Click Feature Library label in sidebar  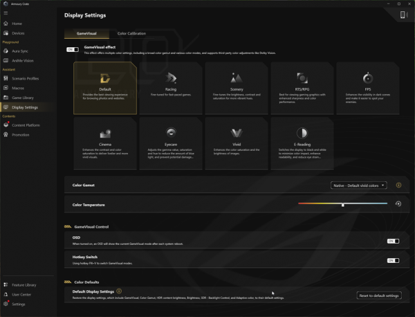click(24, 285)
